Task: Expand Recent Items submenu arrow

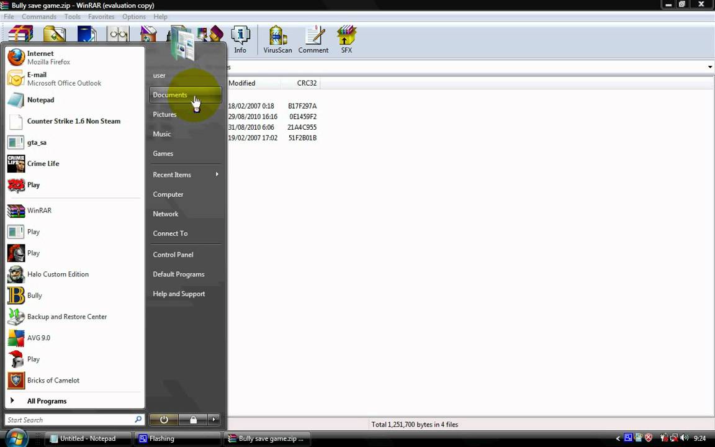Action: tap(217, 174)
